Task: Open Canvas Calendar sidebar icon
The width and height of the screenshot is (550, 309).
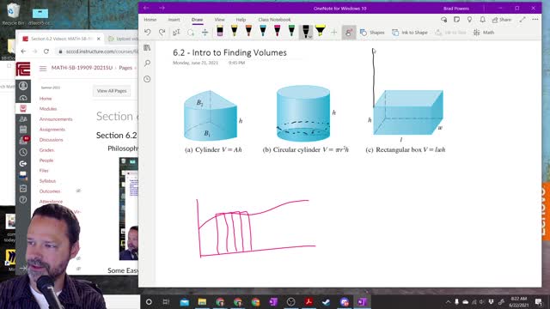Action: coord(23,130)
